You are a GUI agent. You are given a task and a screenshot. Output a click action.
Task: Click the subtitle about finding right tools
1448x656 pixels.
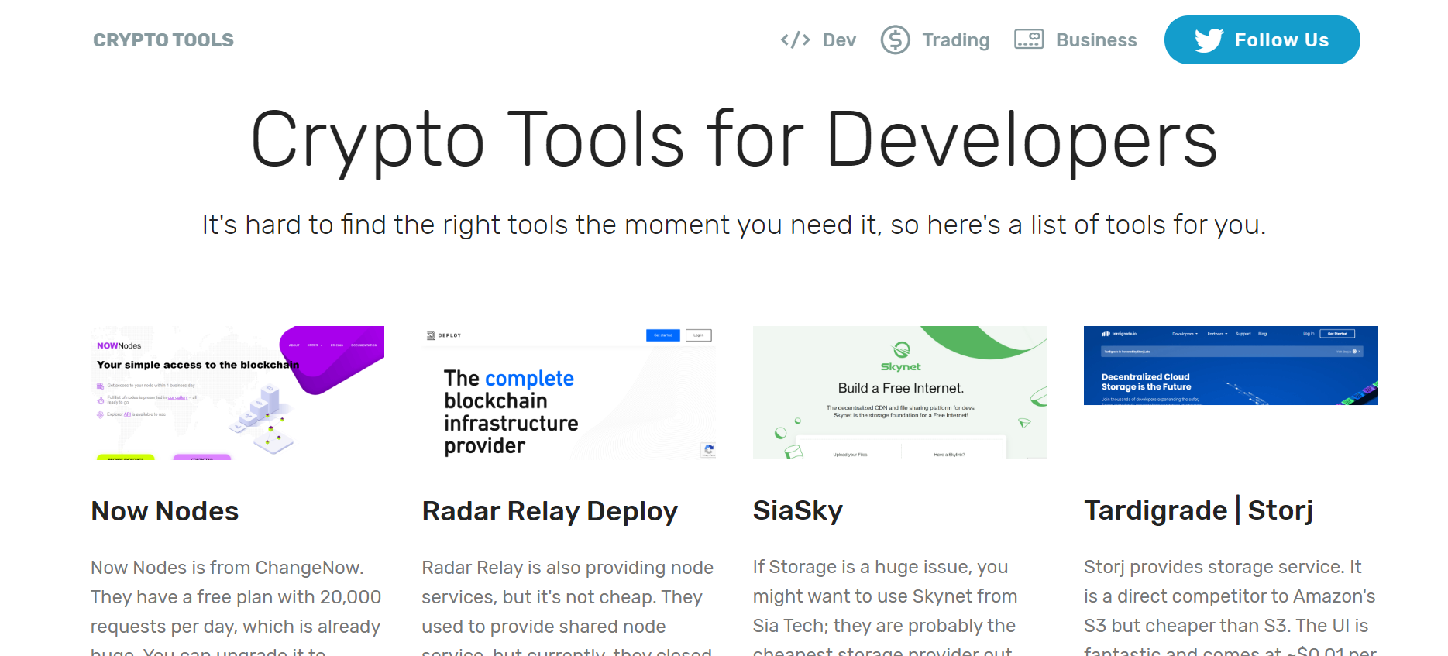point(734,225)
